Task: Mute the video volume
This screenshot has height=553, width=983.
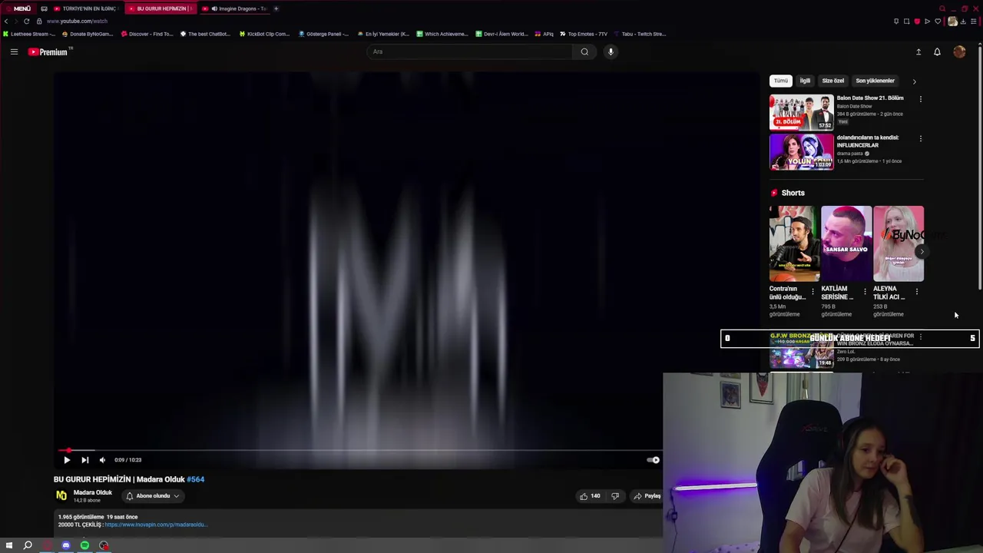Action: tap(102, 460)
